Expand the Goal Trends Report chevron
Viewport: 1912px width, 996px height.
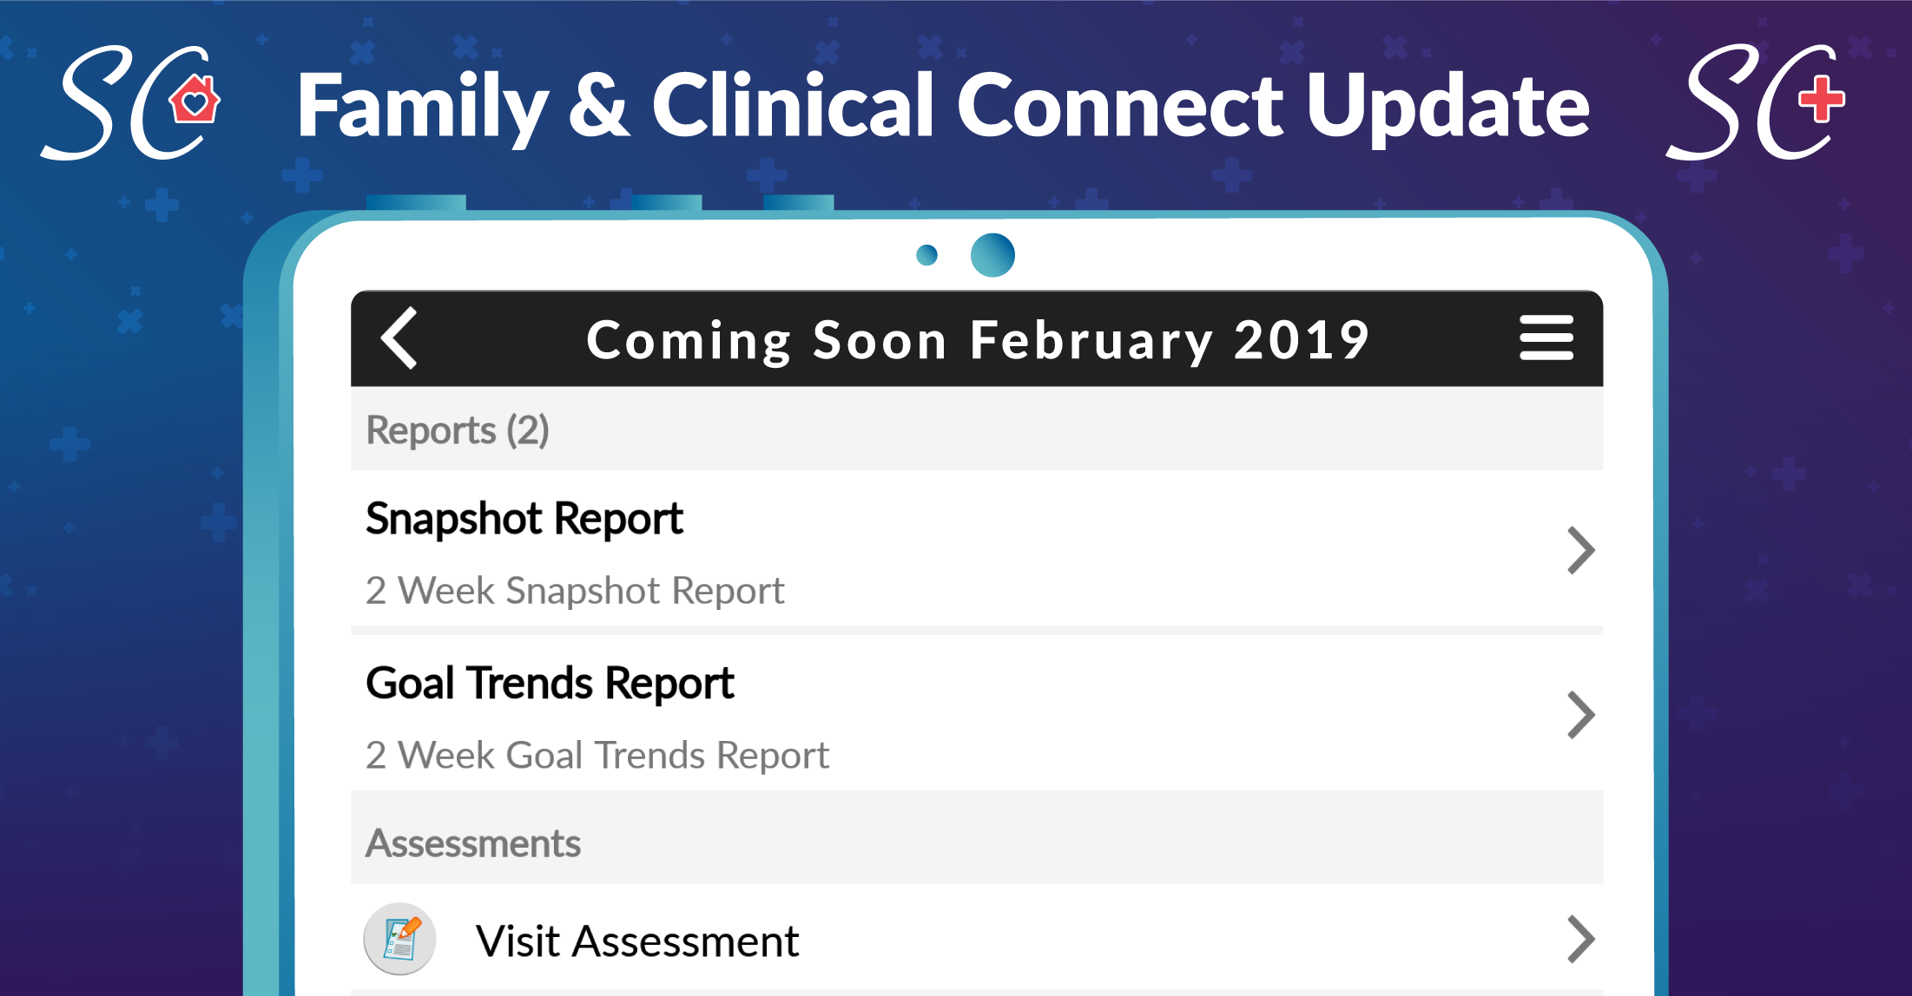[x=1581, y=715]
